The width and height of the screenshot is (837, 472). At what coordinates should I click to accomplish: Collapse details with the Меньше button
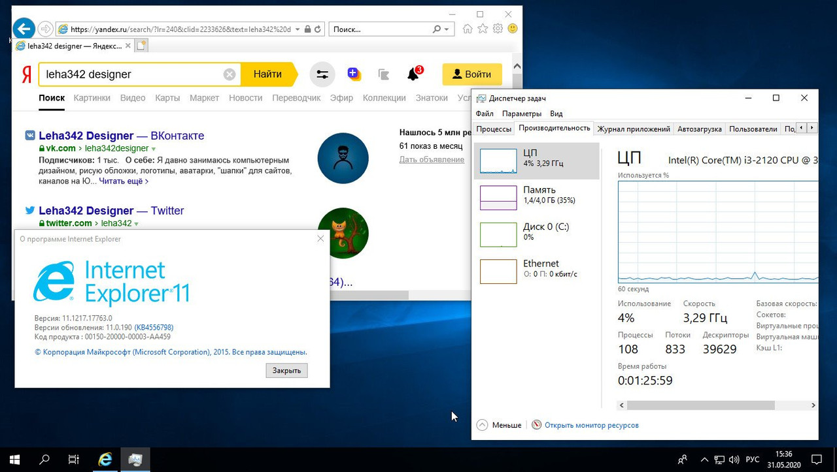(x=500, y=425)
